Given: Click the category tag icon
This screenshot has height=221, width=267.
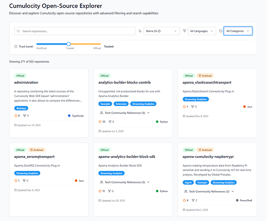Looking at the screenshot, I should coord(221,31).
